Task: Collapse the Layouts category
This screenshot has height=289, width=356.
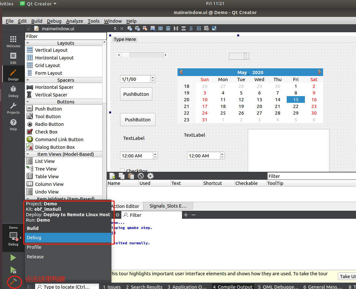Action: [x=28, y=43]
